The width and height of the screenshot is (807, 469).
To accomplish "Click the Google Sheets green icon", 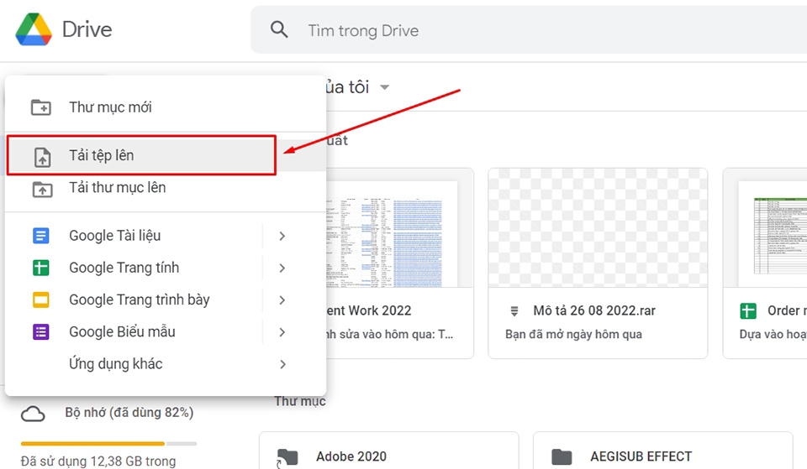I will coord(41,268).
